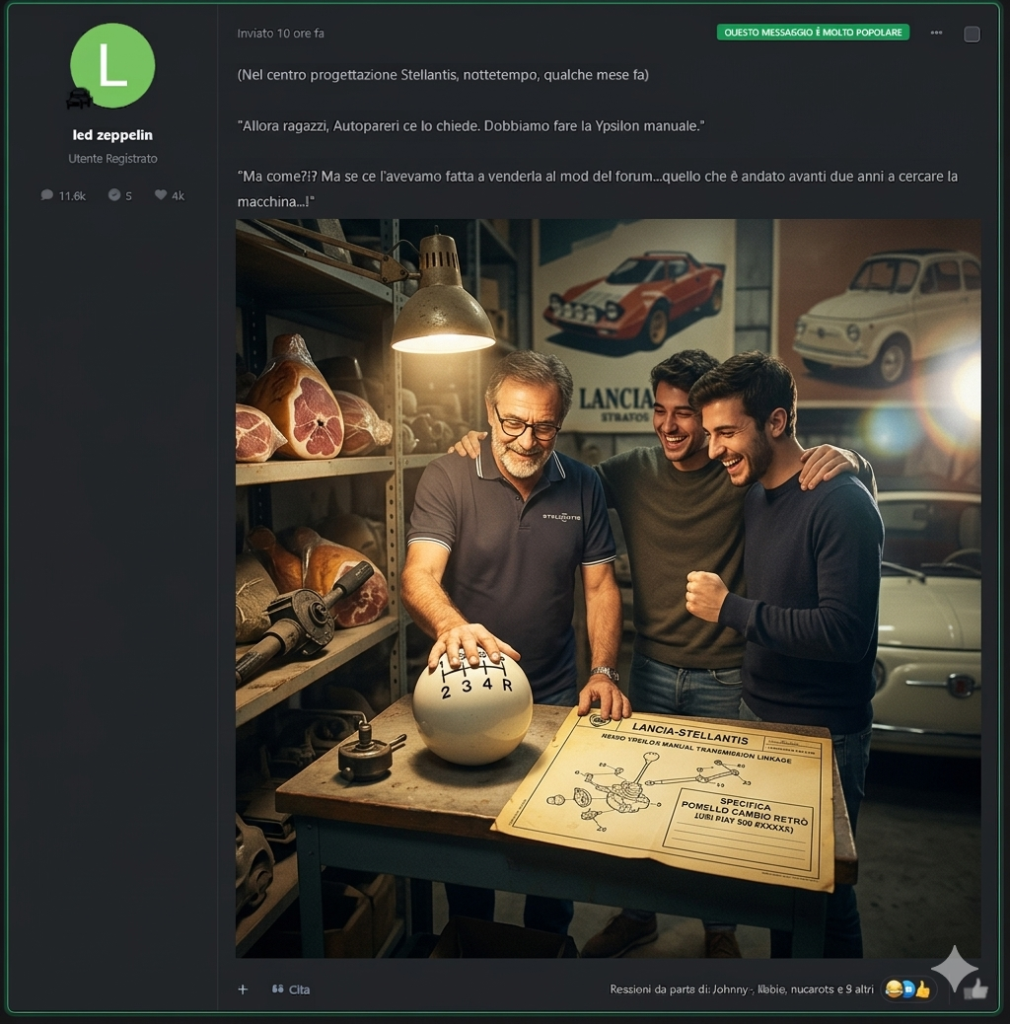Click the car rank badge on avatar
This screenshot has width=1010, height=1024.
tap(79, 98)
